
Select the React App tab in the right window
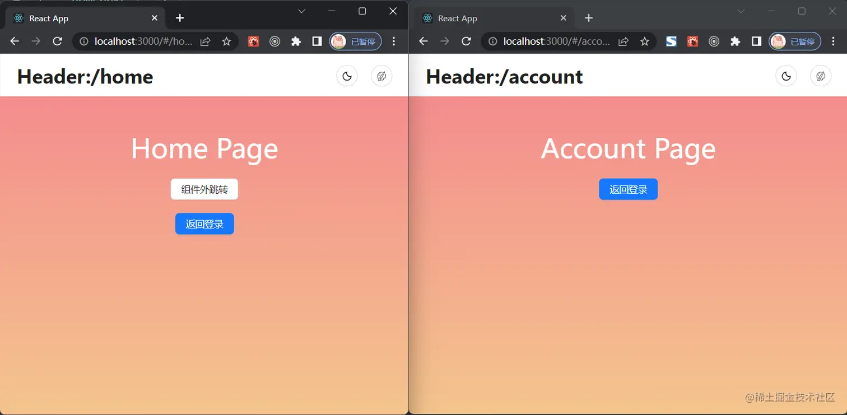(494, 18)
